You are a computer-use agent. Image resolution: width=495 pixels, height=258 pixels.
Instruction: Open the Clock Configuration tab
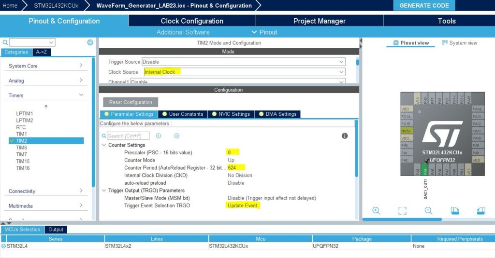[192, 21]
